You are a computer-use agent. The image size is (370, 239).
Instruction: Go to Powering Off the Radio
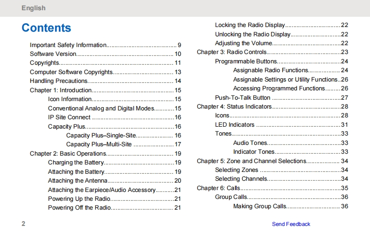(x=79, y=208)
